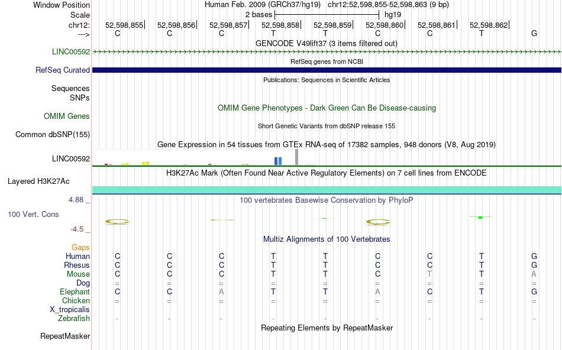Select the Elephant species label

click(75, 291)
